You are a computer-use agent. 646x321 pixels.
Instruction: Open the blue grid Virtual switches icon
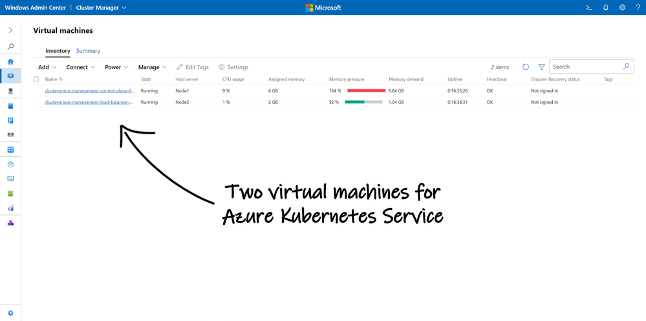pos(11,149)
